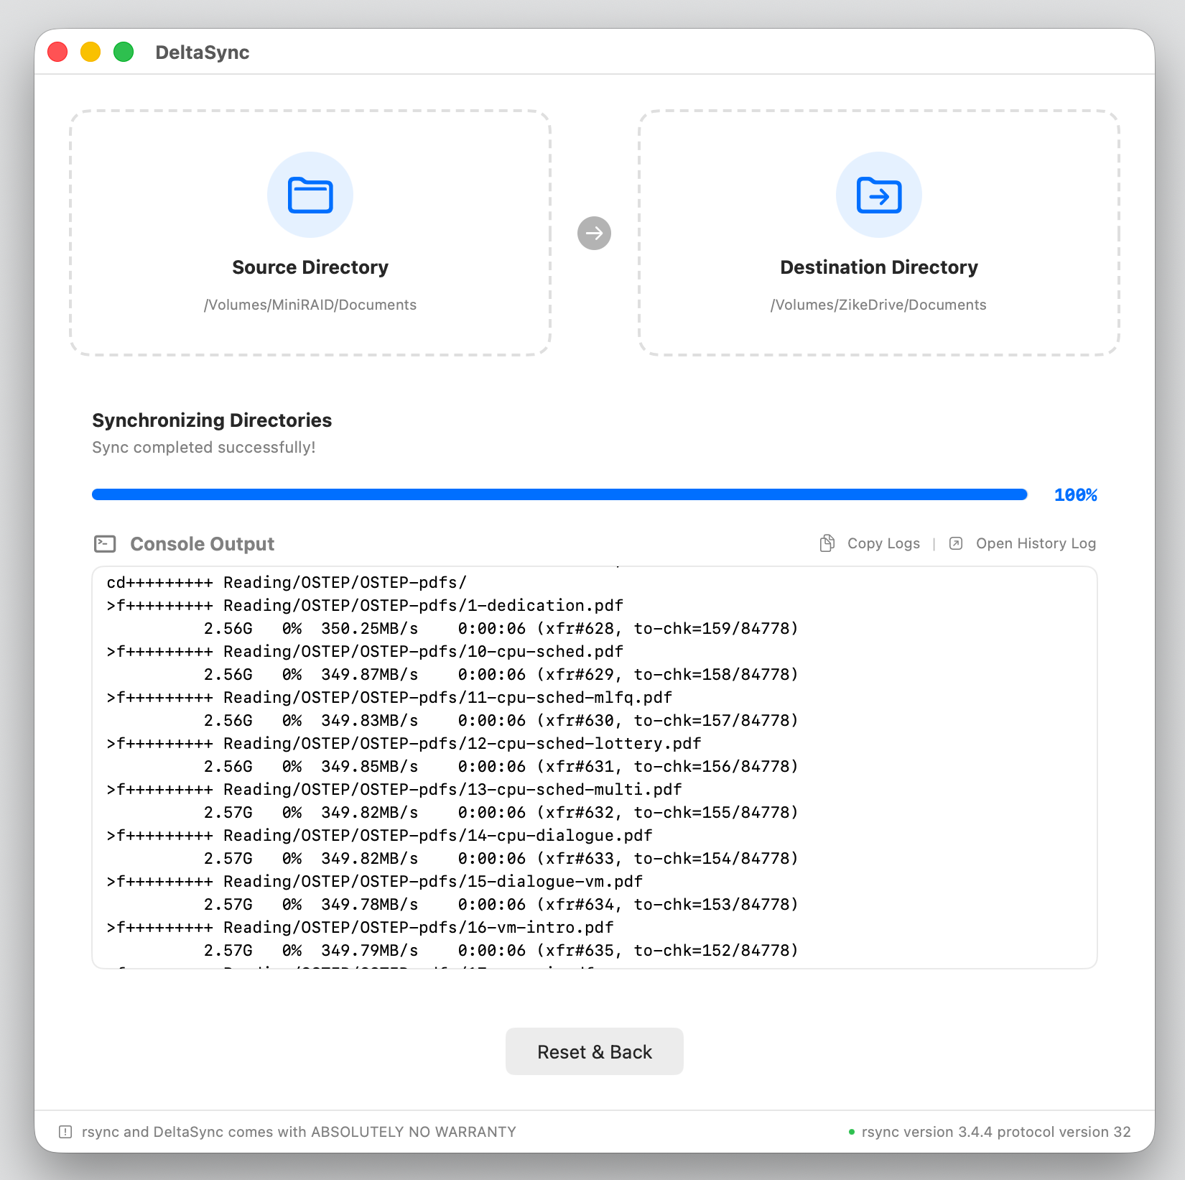Image resolution: width=1185 pixels, height=1180 pixels.
Task: Select the Destination Directory heading
Action: 879,267
